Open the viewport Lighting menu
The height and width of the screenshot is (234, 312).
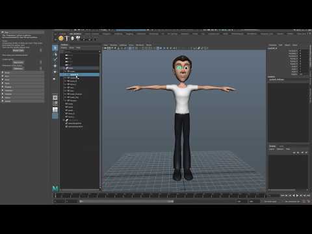tap(123, 45)
